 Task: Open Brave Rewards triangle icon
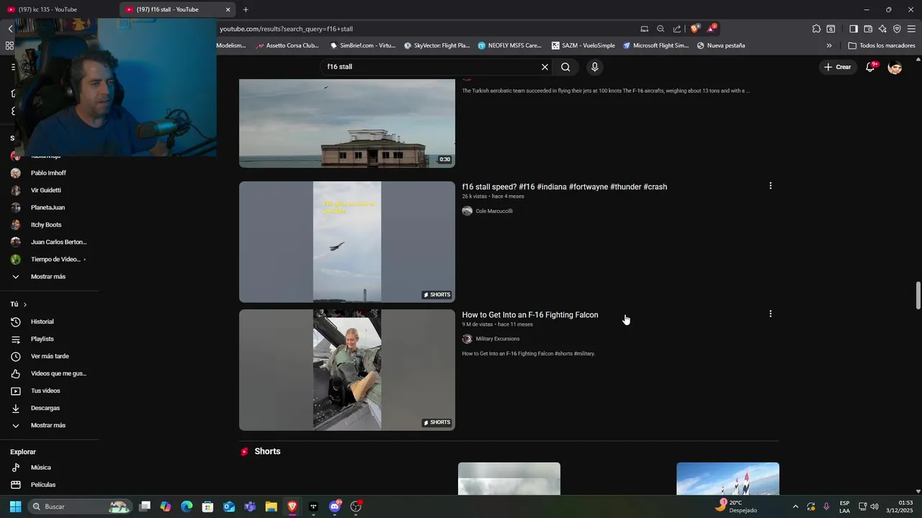pos(712,29)
